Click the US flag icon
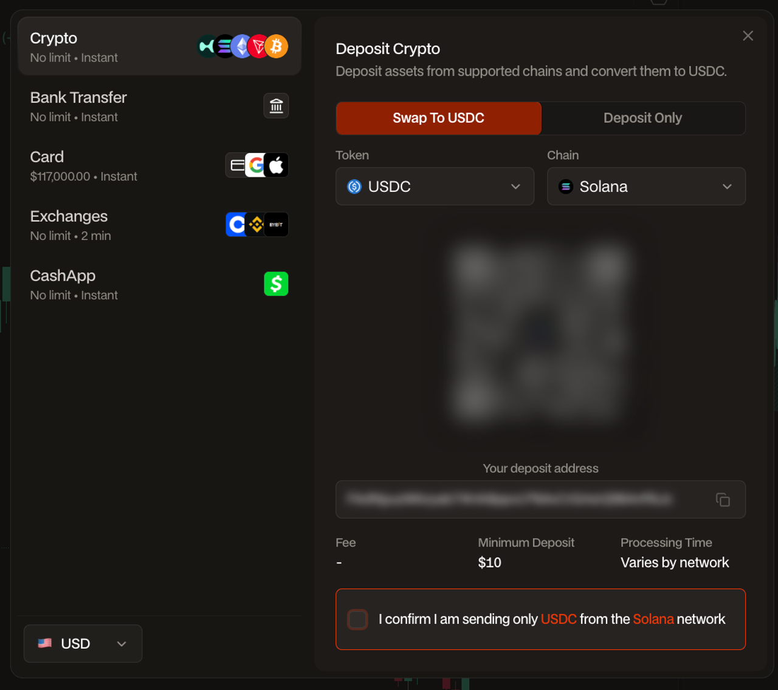 click(x=45, y=643)
